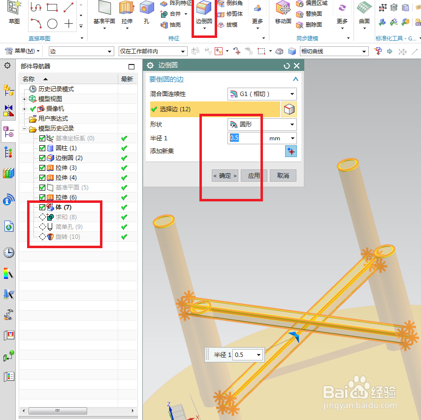Image resolution: width=421 pixels, height=420 pixels.
Task: Select the 旋转 (10) tree item
Action: 67,237
